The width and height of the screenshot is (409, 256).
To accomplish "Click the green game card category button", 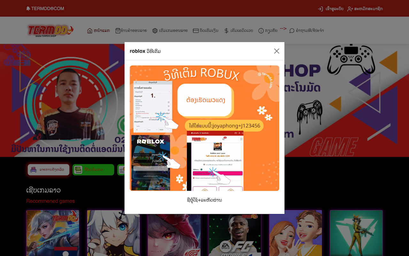I will pos(93,170).
